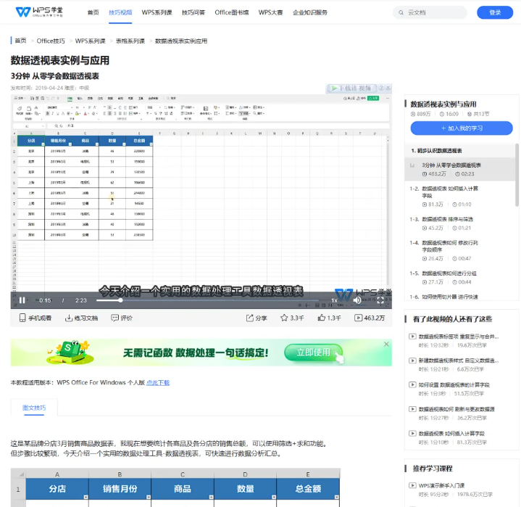Click the video progress bar handle

click(120, 300)
